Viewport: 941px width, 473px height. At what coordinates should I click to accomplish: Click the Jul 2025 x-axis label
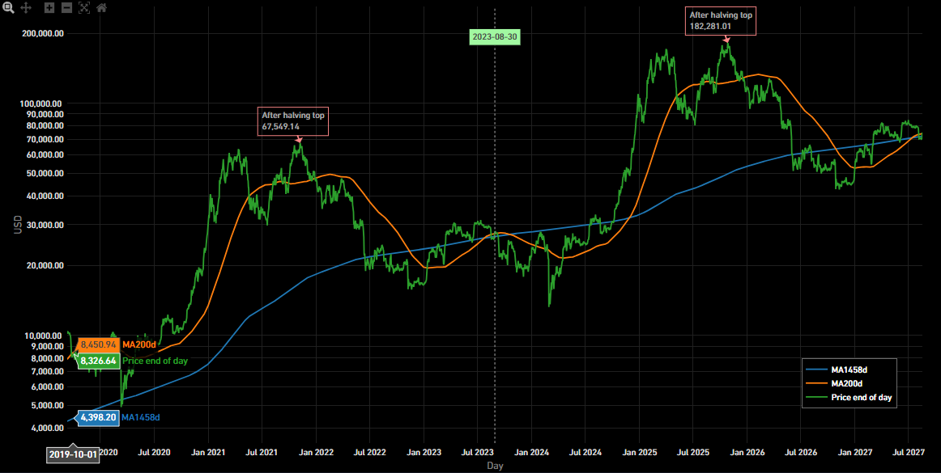[x=693, y=453]
